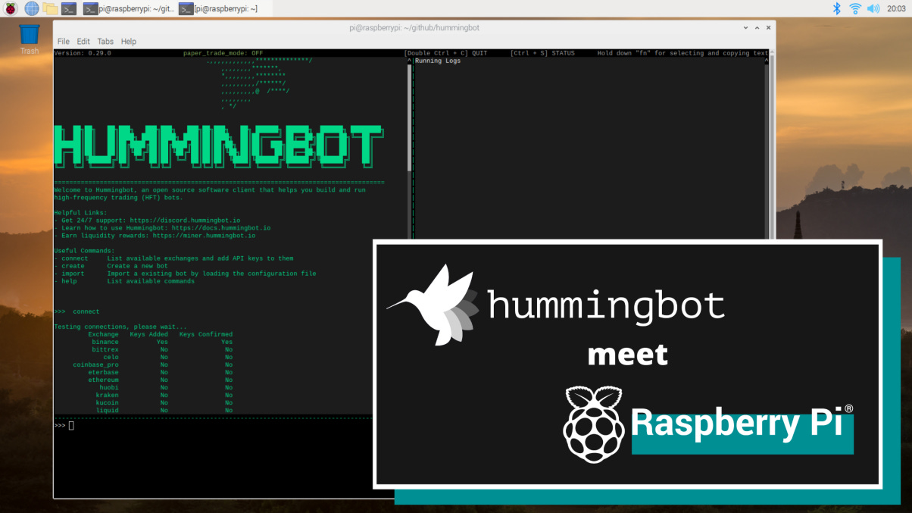Click the Exchange column header

coord(103,334)
